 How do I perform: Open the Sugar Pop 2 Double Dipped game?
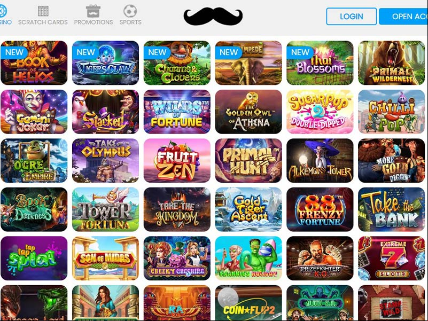(x=320, y=112)
